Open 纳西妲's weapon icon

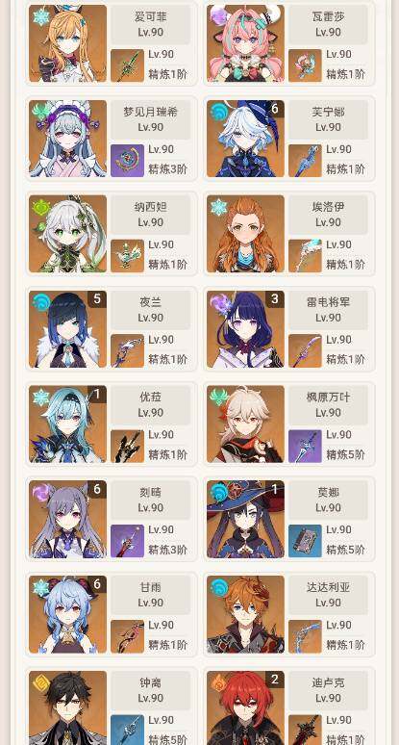(x=127, y=256)
